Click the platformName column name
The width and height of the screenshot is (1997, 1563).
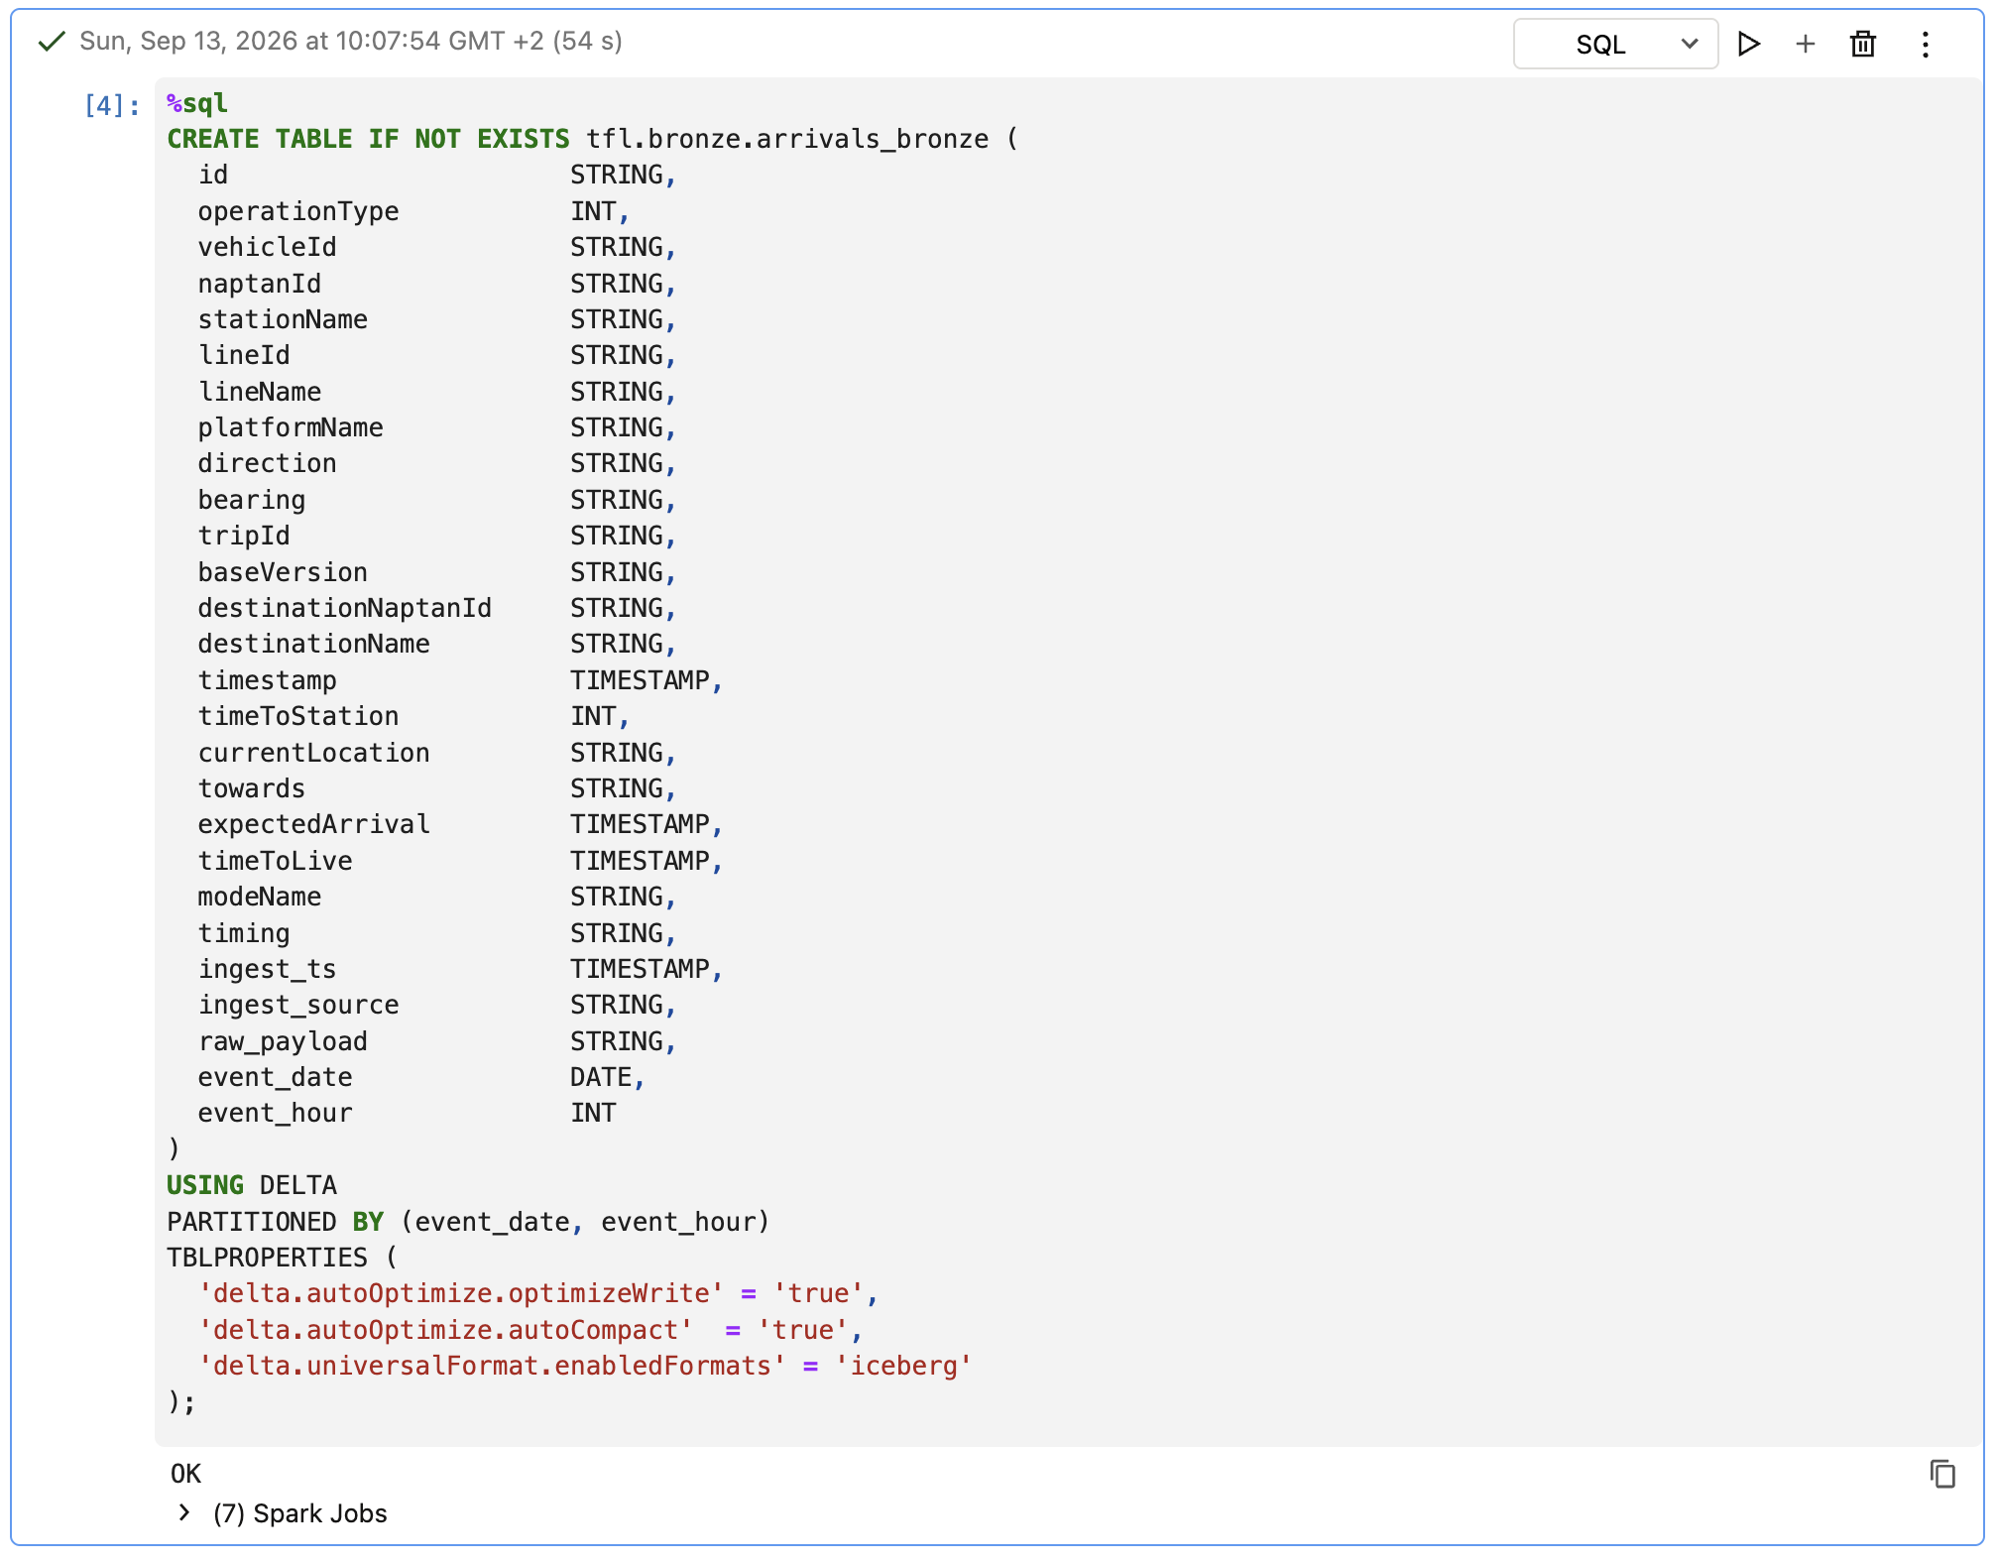[291, 427]
